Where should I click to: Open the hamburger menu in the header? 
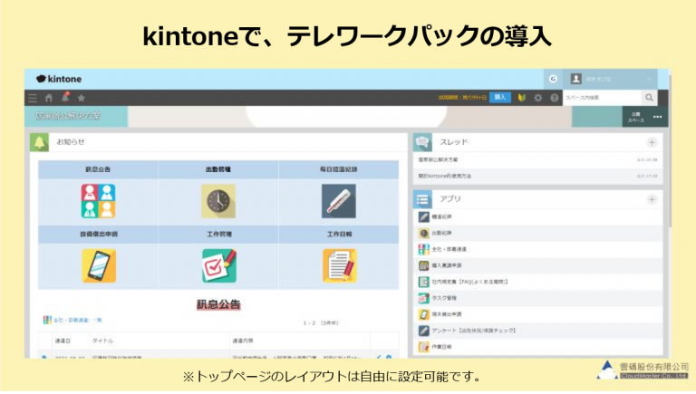tap(33, 98)
